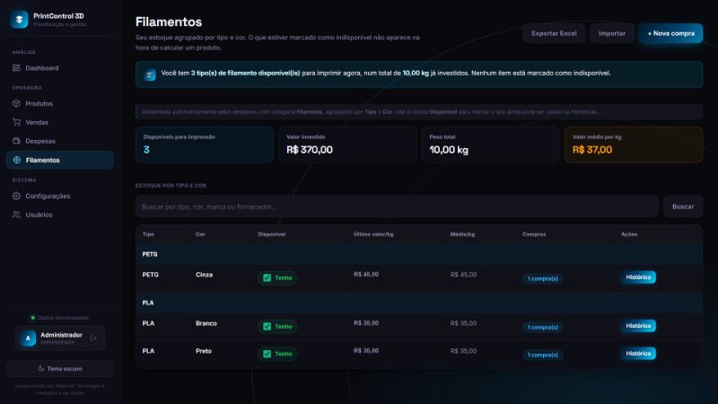
Task: Select Filamentos menu item
Action: pyautogui.click(x=60, y=160)
